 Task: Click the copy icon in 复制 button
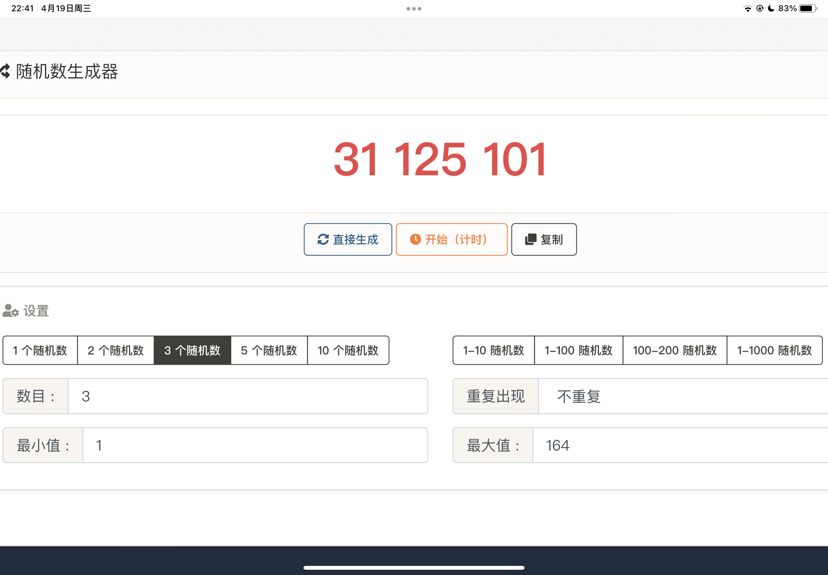pos(530,239)
